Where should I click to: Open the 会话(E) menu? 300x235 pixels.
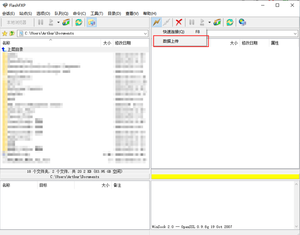tap(8, 14)
